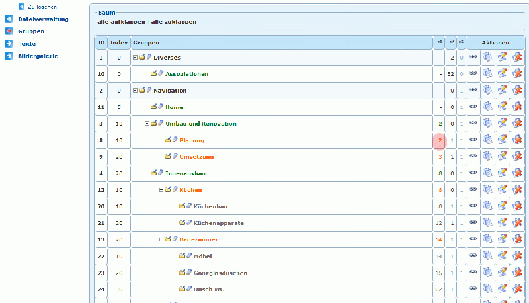529x303 pixels.
Task: Click the alle aufklappen link
Action: (x=121, y=22)
